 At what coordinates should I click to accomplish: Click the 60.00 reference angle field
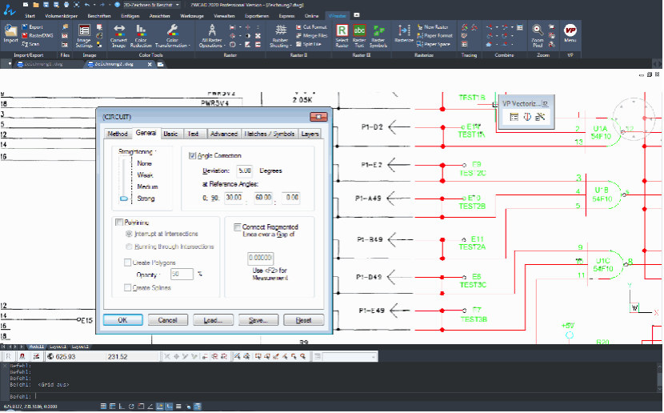tap(263, 198)
